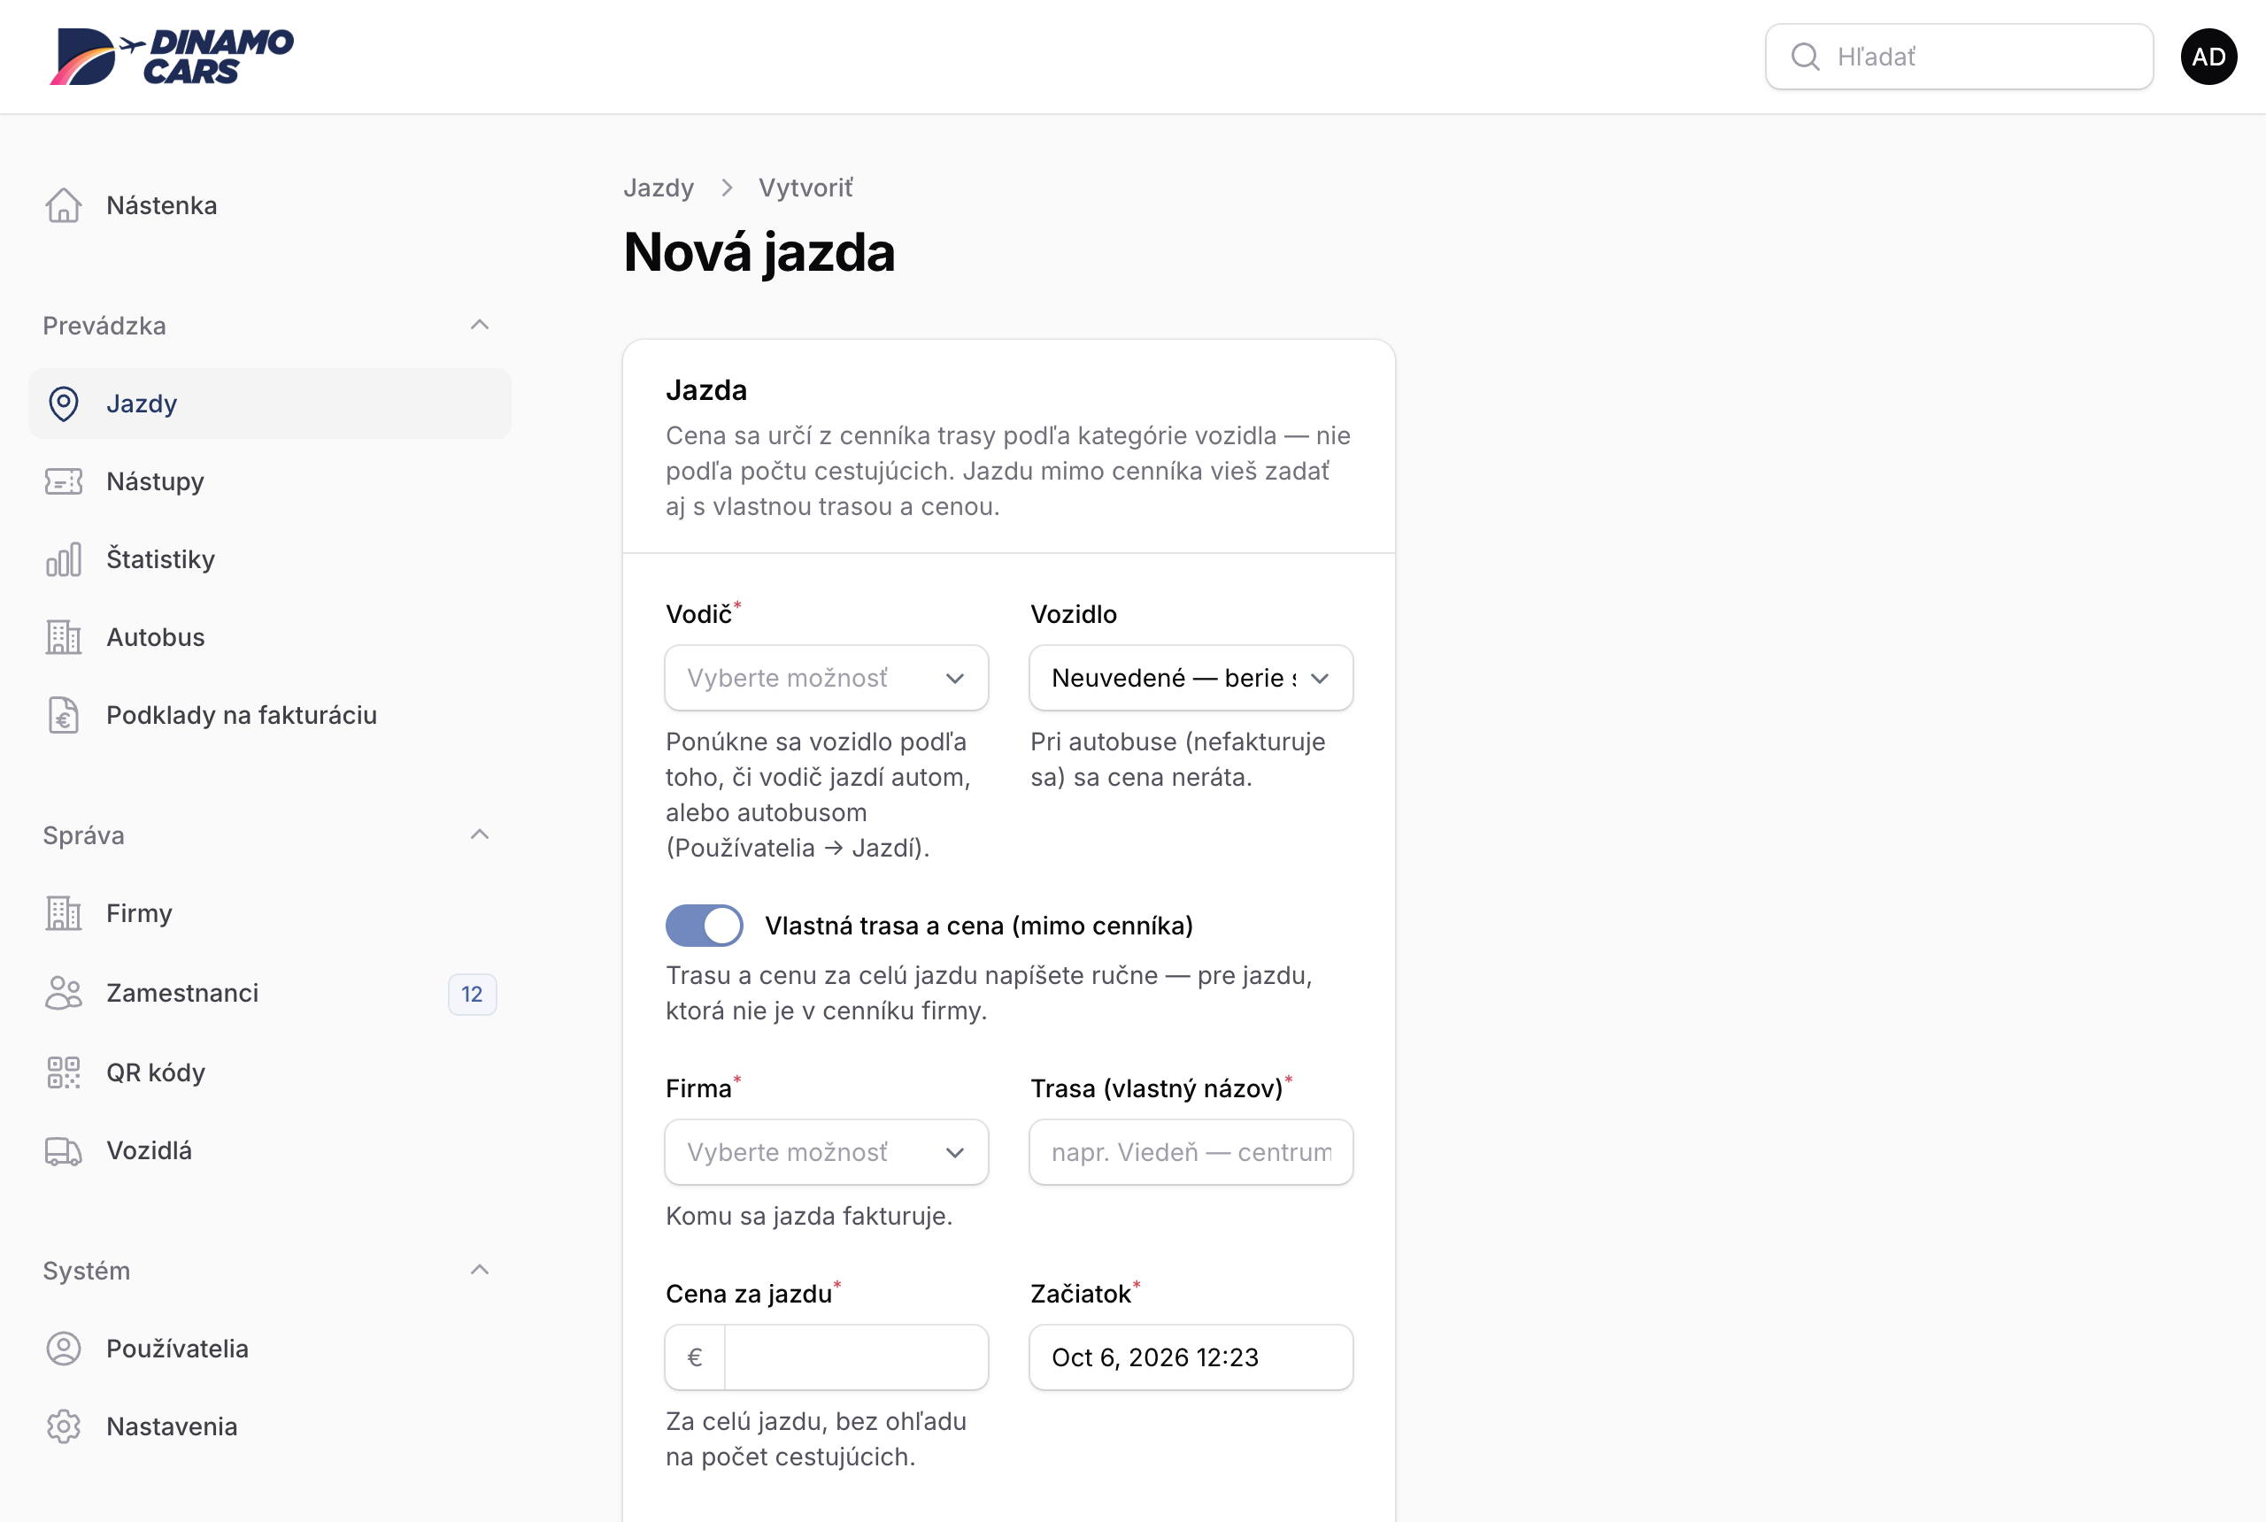Open Nastavenia in the sidebar
Screen dimensions: 2266x1522
point(270,1426)
